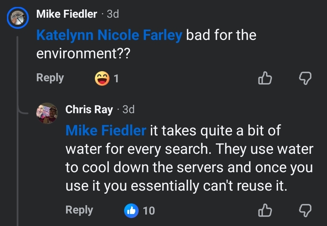Visit the Chris Ray author name
This screenshot has width=327, height=226.
(89, 110)
